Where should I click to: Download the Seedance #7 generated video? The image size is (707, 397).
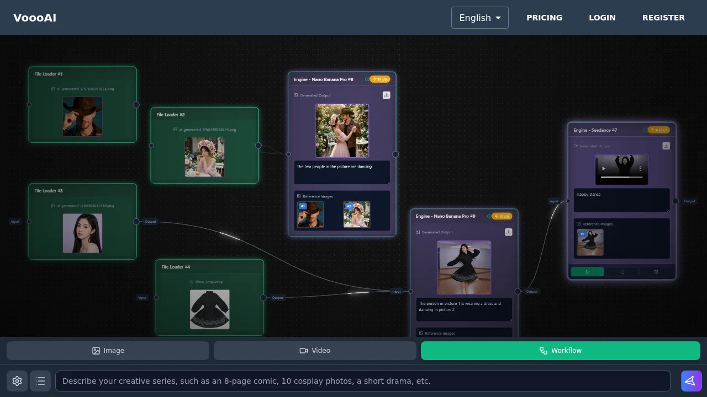coord(666,146)
